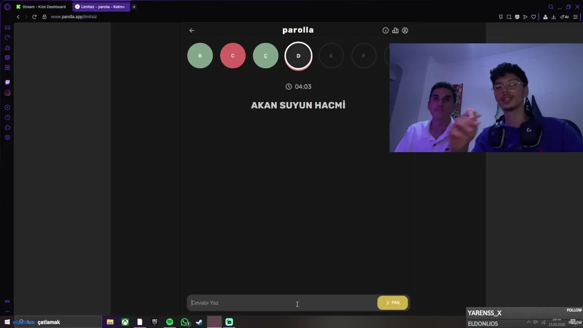Open History clock icon in sidebar

7,118
